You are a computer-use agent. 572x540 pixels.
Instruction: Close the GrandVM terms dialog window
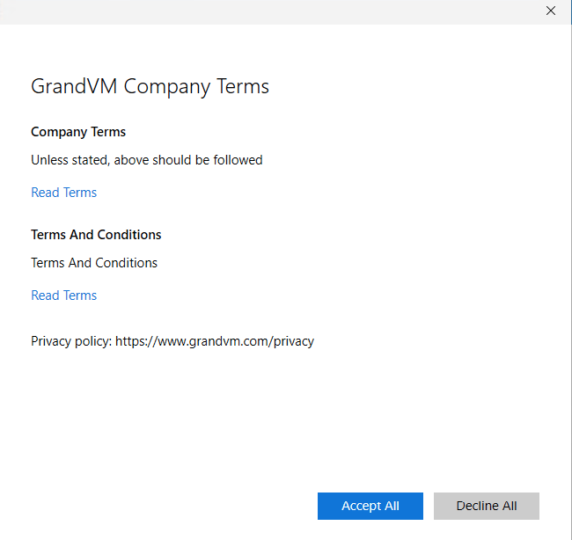pyautogui.click(x=551, y=11)
